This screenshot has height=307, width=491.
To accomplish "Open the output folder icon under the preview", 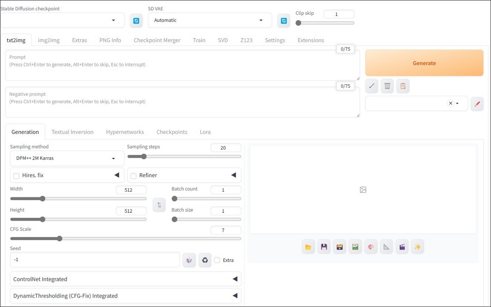I will [x=309, y=246].
